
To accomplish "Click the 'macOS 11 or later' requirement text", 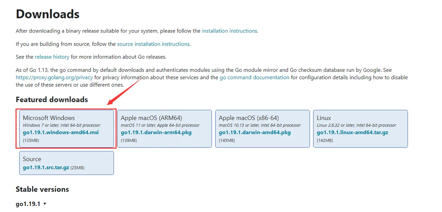I will tap(160, 125).
